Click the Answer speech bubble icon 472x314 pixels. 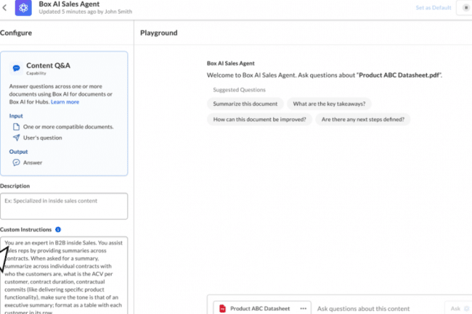pyautogui.click(x=16, y=162)
